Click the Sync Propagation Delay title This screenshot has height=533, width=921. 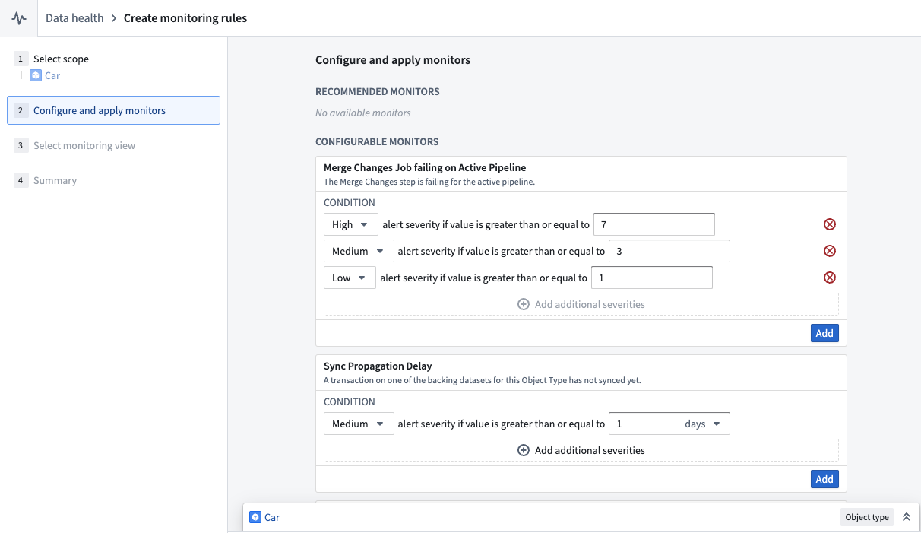coord(378,366)
